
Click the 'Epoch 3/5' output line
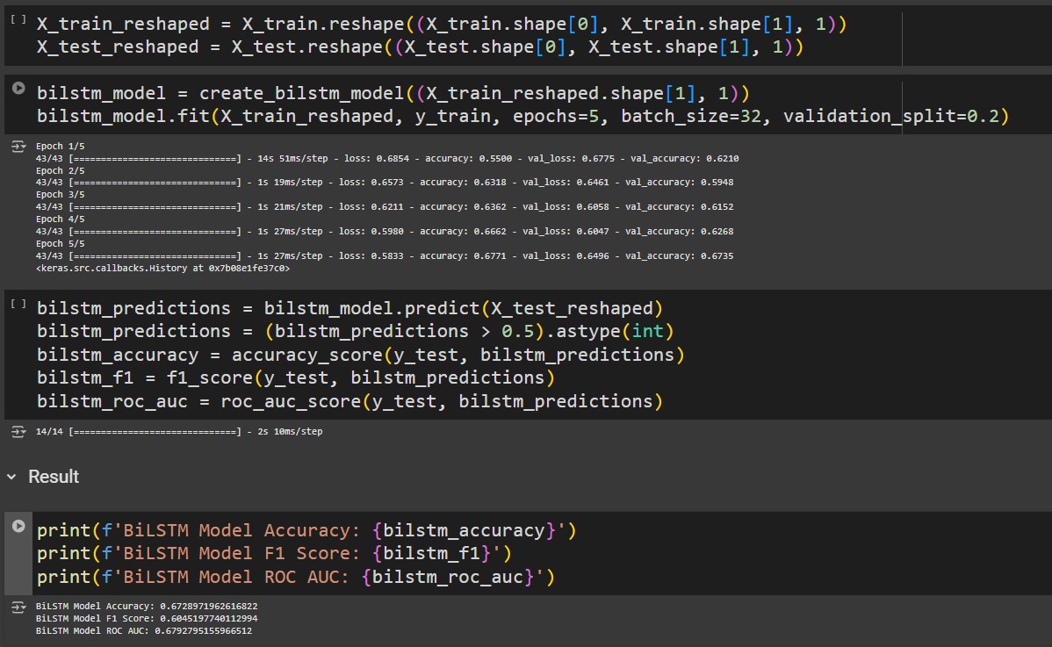click(x=61, y=194)
